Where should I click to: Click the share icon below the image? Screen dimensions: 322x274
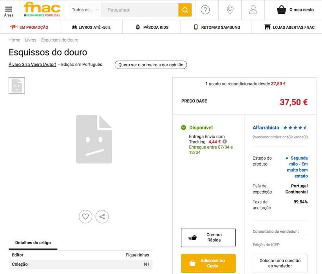102,216
